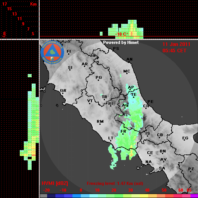Viewport: 198px width, 198px height.
Task: Click the AV city label on the map
Action: [164, 160]
